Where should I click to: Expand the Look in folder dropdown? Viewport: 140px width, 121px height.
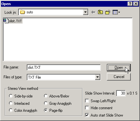click(86, 12)
